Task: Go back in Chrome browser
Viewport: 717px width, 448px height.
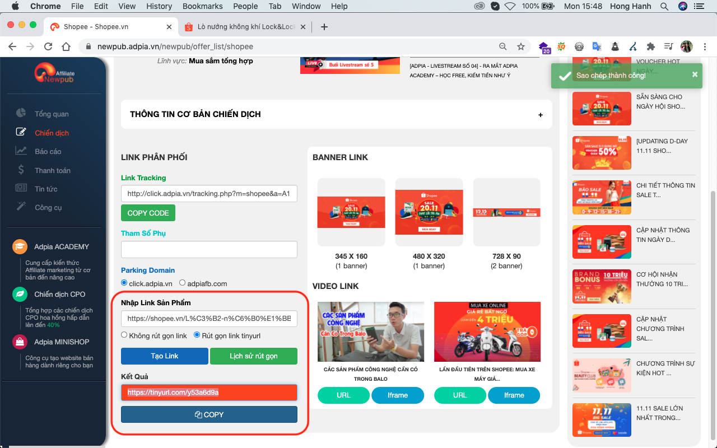Action: pyautogui.click(x=12, y=46)
